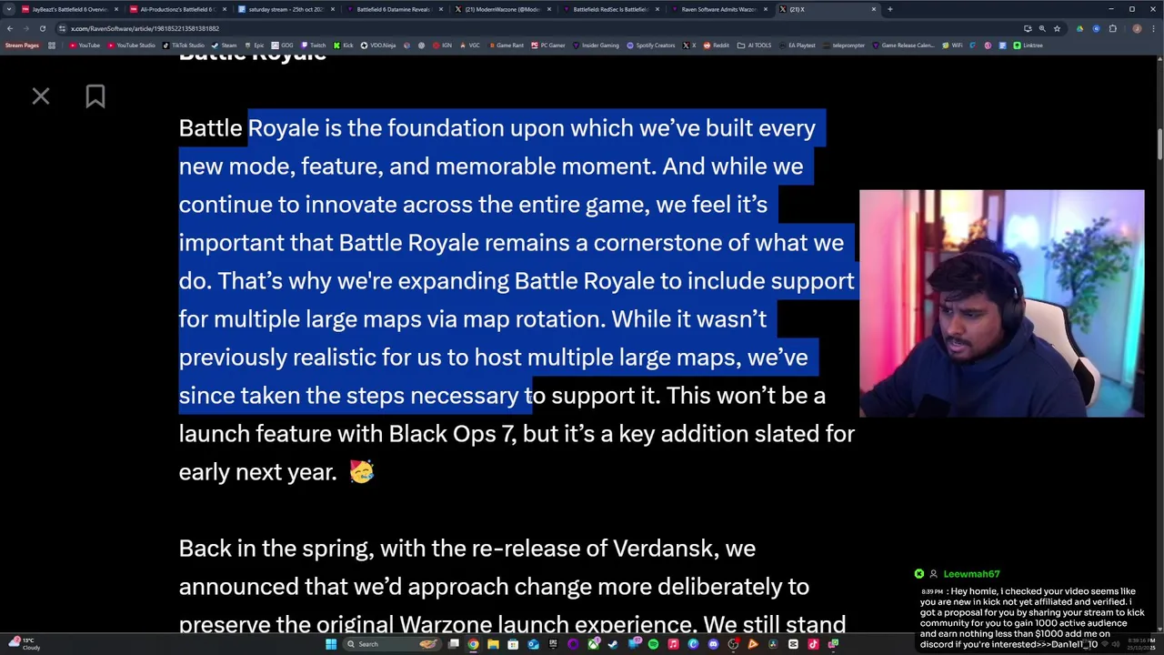Open the YouTube bookmark
Screen dimensions: 1164x655
click(85, 45)
